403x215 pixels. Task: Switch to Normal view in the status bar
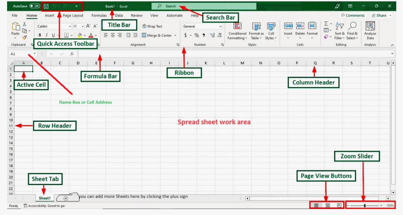tap(316, 205)
